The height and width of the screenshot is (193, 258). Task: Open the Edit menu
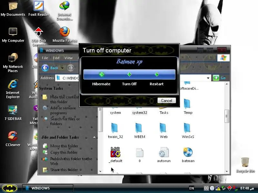(56, 58)
